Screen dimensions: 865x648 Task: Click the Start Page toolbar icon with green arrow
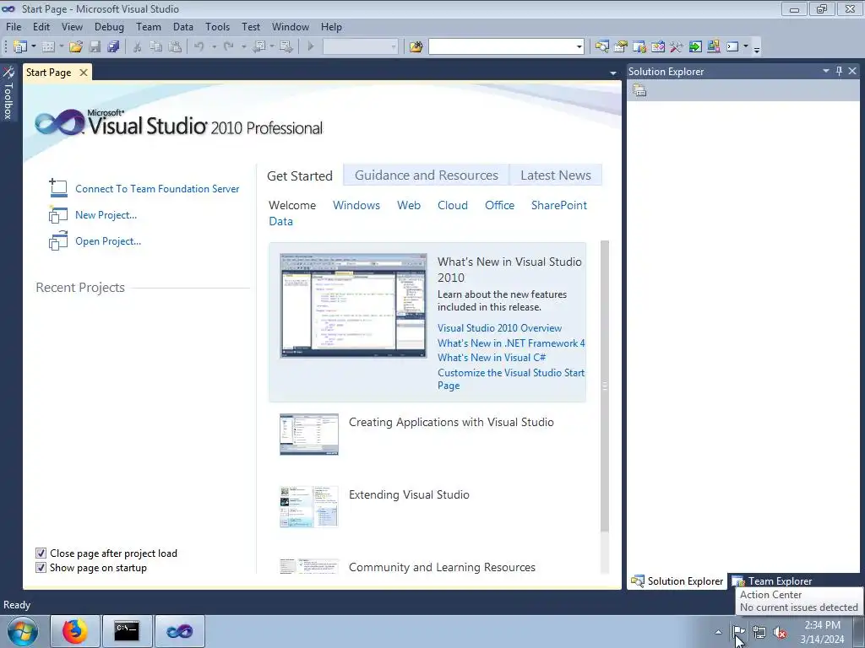click(x=695, y=47)
